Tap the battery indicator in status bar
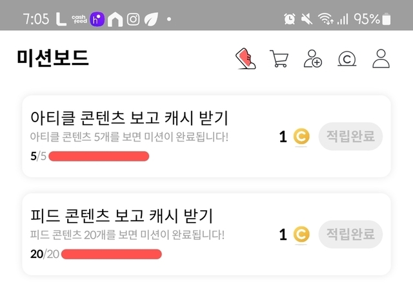Screen dimensions: 413x283 387,19
